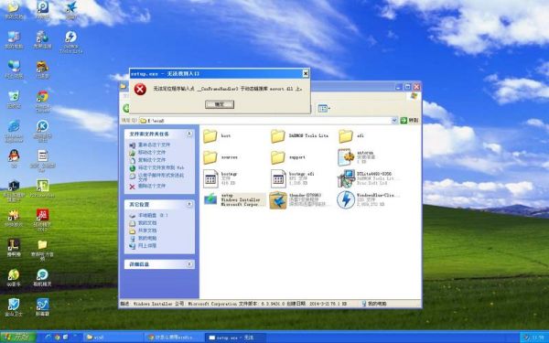Click Show Desktop in quick launch
Image resolution: width=549 pixels, height=343 pixels.
[65, 338]
